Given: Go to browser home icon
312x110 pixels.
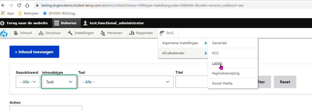Looking at the screenshot, I should pos(27,5).
